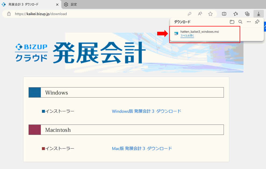Open split screen view icon
266x169 pixels.
(224, 14)
